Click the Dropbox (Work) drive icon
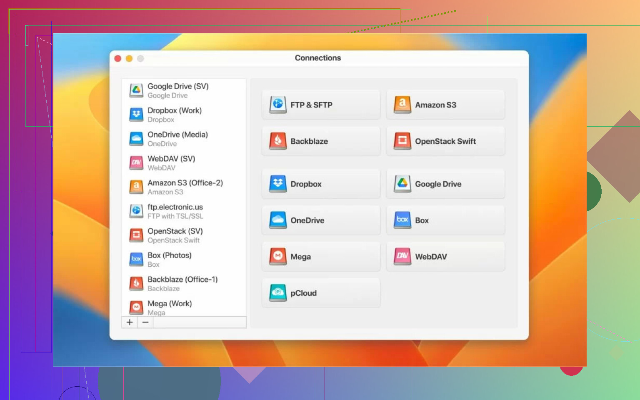The width and height of the screenshot is (640, 400). click(x=136, y=115)
